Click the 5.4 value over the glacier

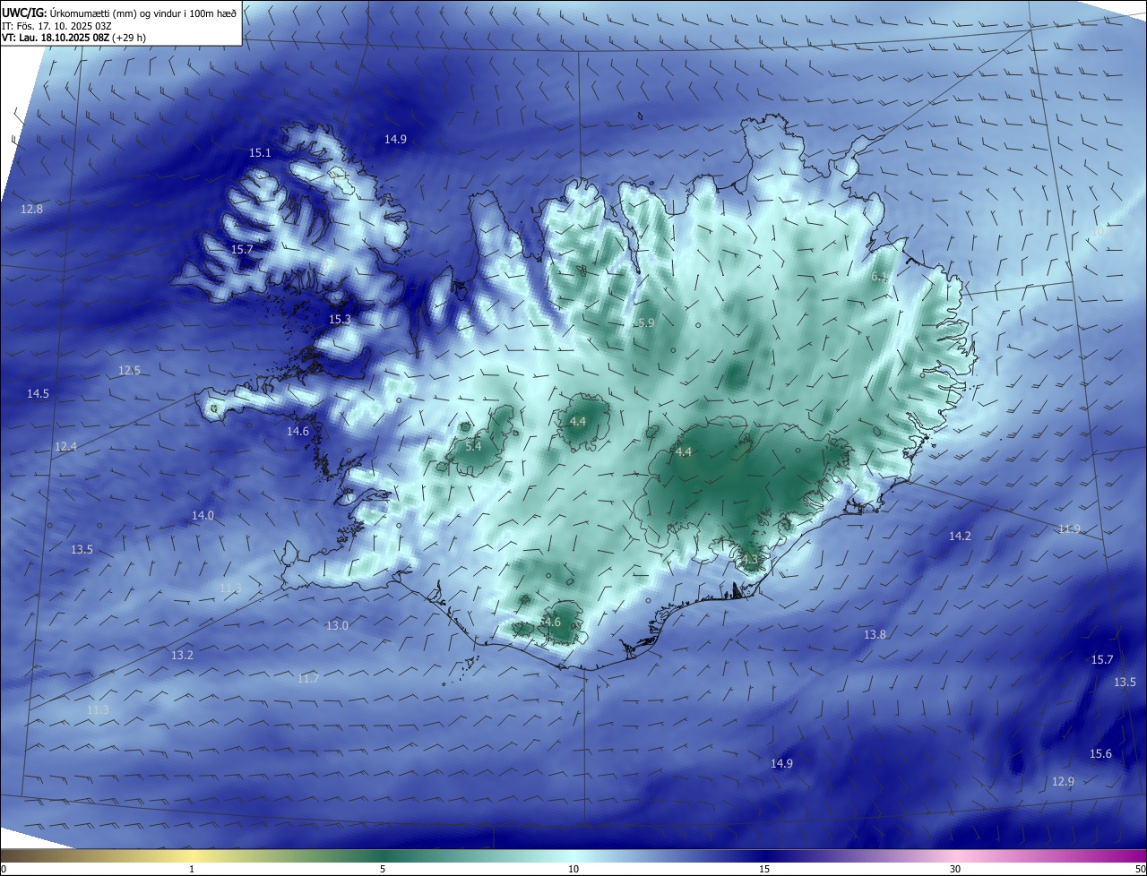point(473,446)
